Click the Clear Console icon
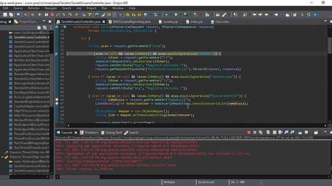 [x=268, y=132]
